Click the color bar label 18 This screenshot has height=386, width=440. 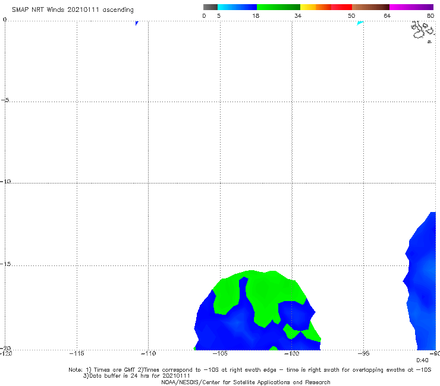(x=256, y=16)
